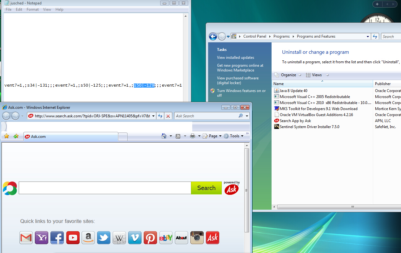Image resolution: width=401 pixels, height=253 pixels.
Task: Open Notepad Format menu
Action: pyautogui.click(x=33, y=9)
